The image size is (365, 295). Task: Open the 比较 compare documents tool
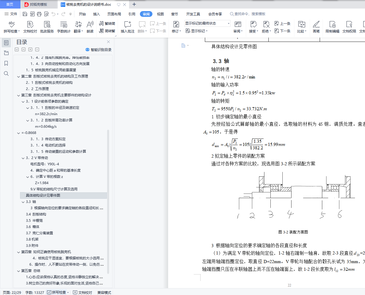pos(301,27)
